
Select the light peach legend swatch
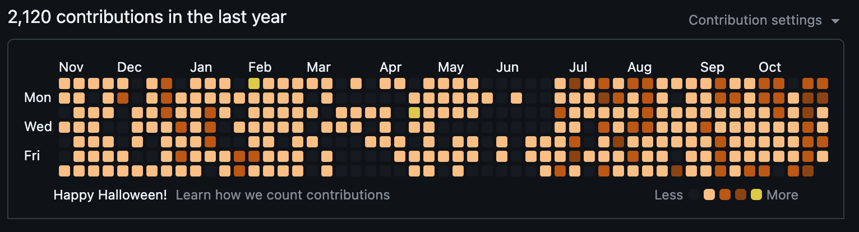pyautogui.click(x=709, y=195)
